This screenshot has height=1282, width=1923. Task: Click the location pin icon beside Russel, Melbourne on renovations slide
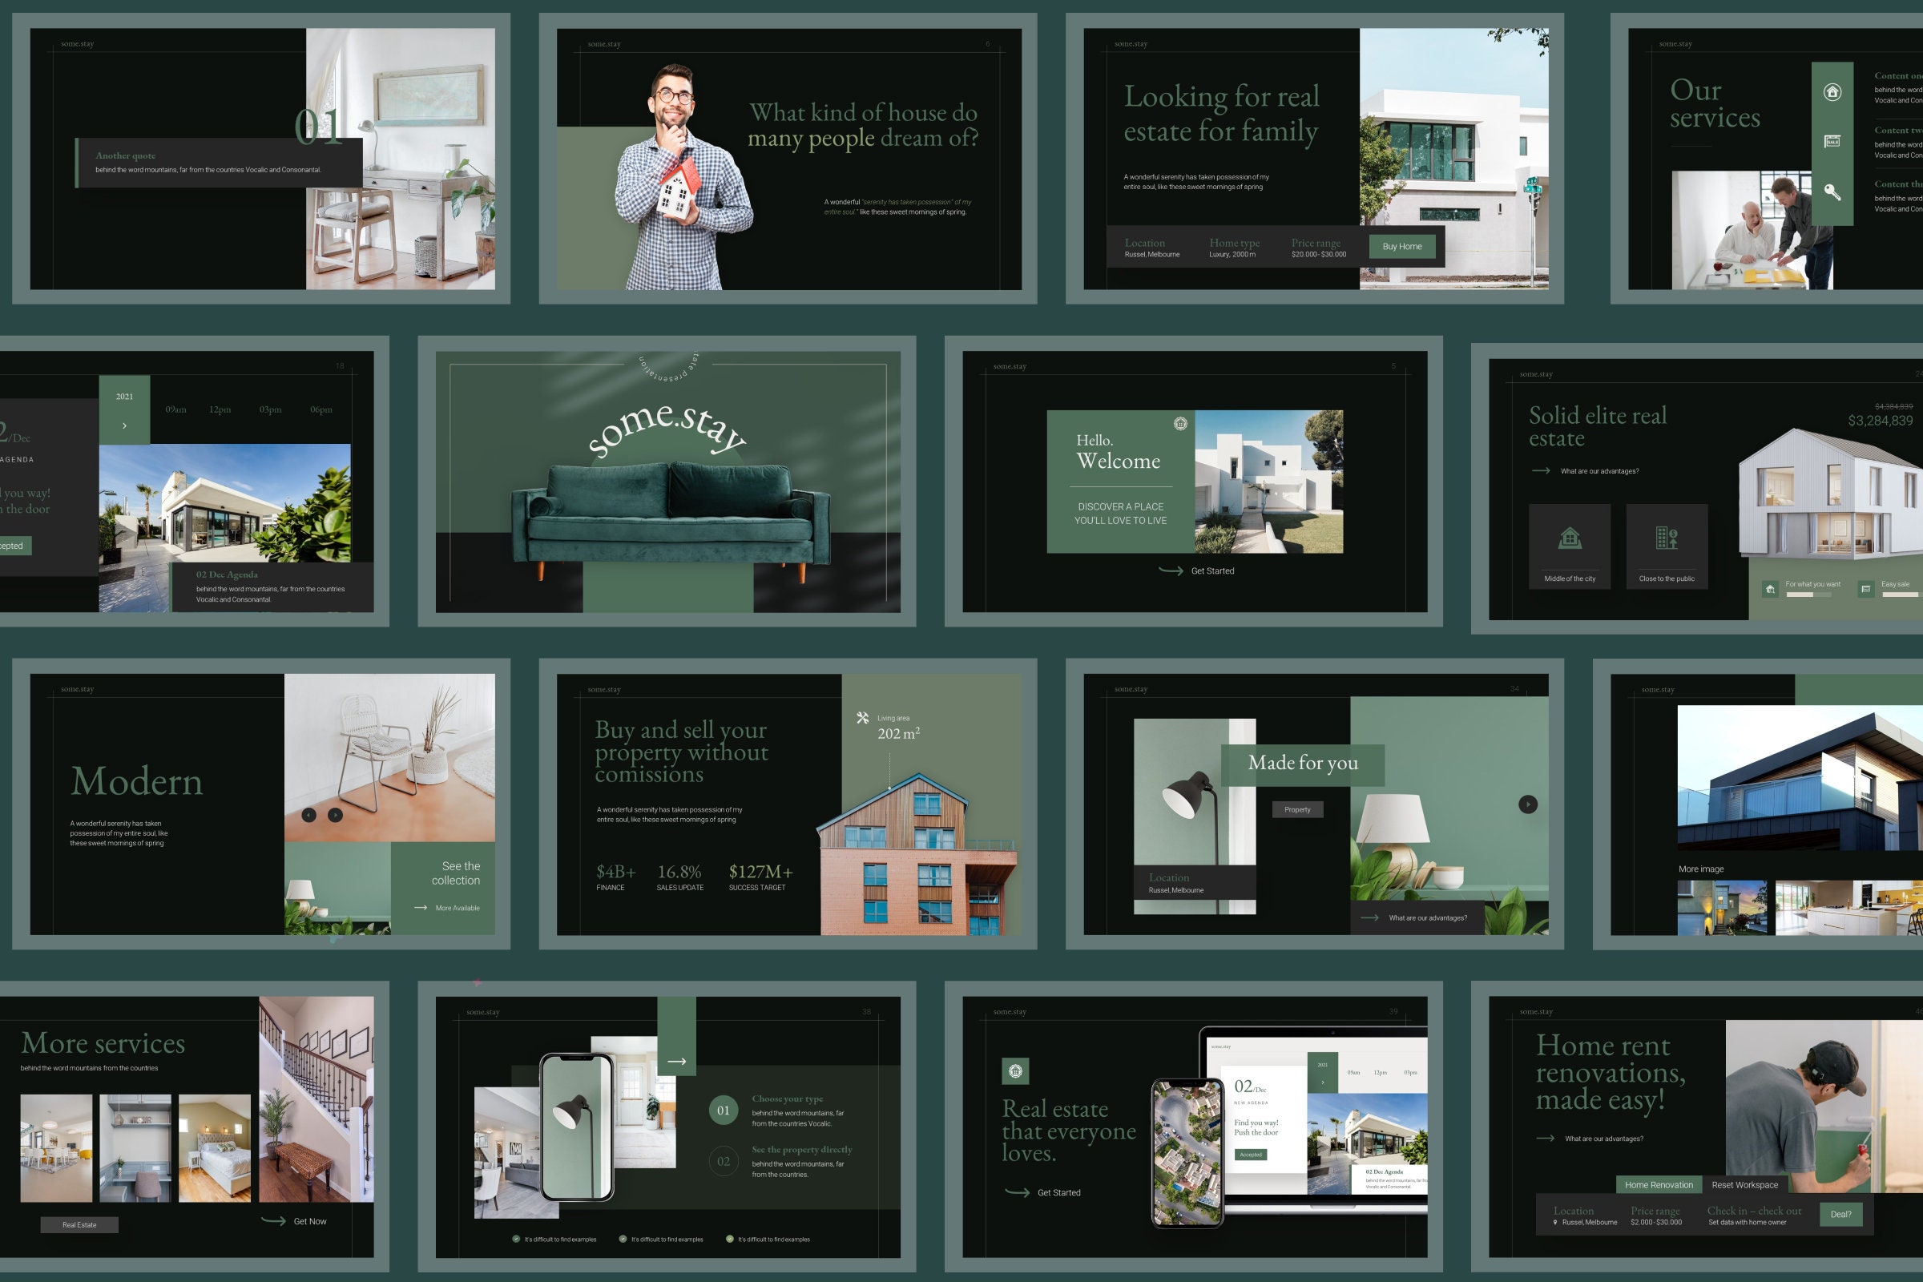(x=1555, y=1223)
